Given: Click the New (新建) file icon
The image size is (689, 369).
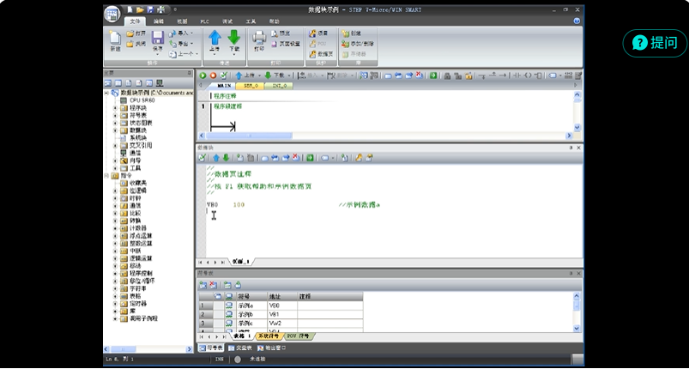Looking at the screenshot, I should pos(115,39).
